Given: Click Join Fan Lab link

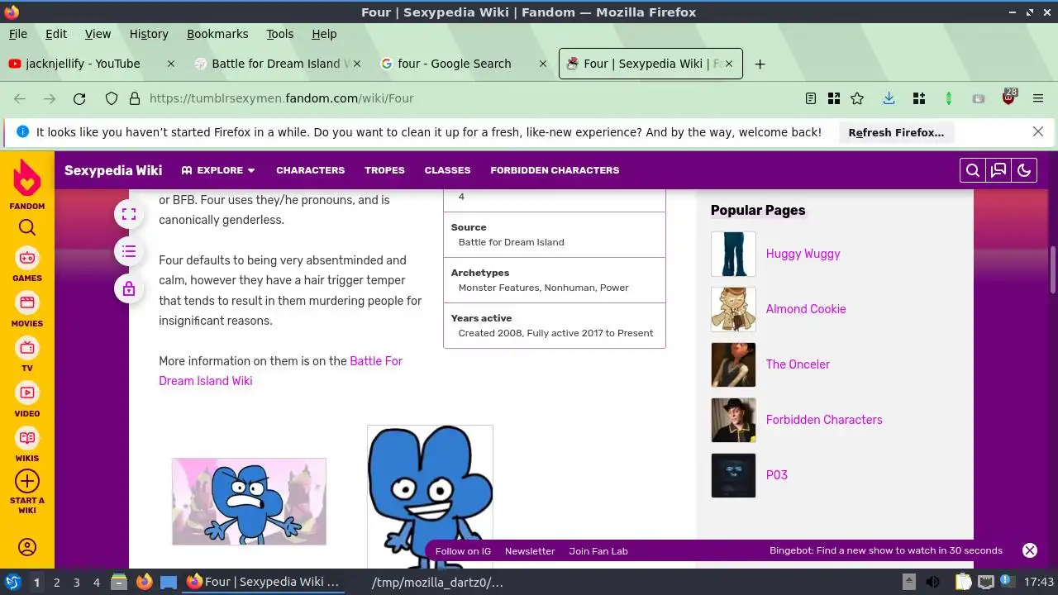Looking at the screenshot, I should pos(598,550).
